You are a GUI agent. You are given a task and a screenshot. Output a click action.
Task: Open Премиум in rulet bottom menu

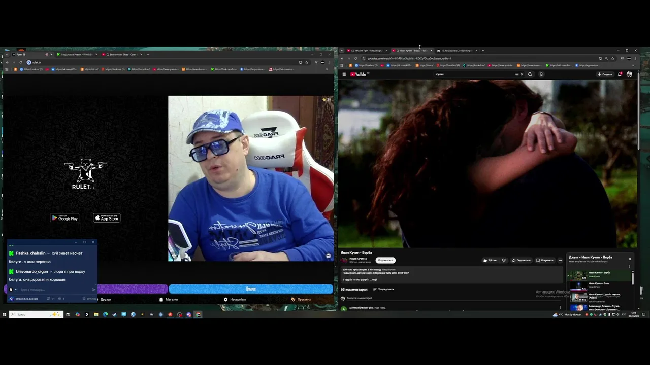tap(301, 299)
